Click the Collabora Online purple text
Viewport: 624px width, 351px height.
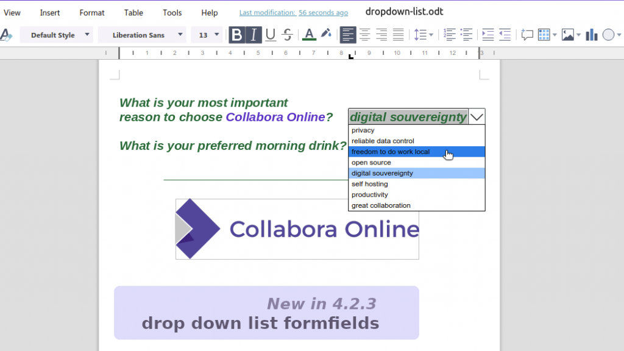(275, 117)
